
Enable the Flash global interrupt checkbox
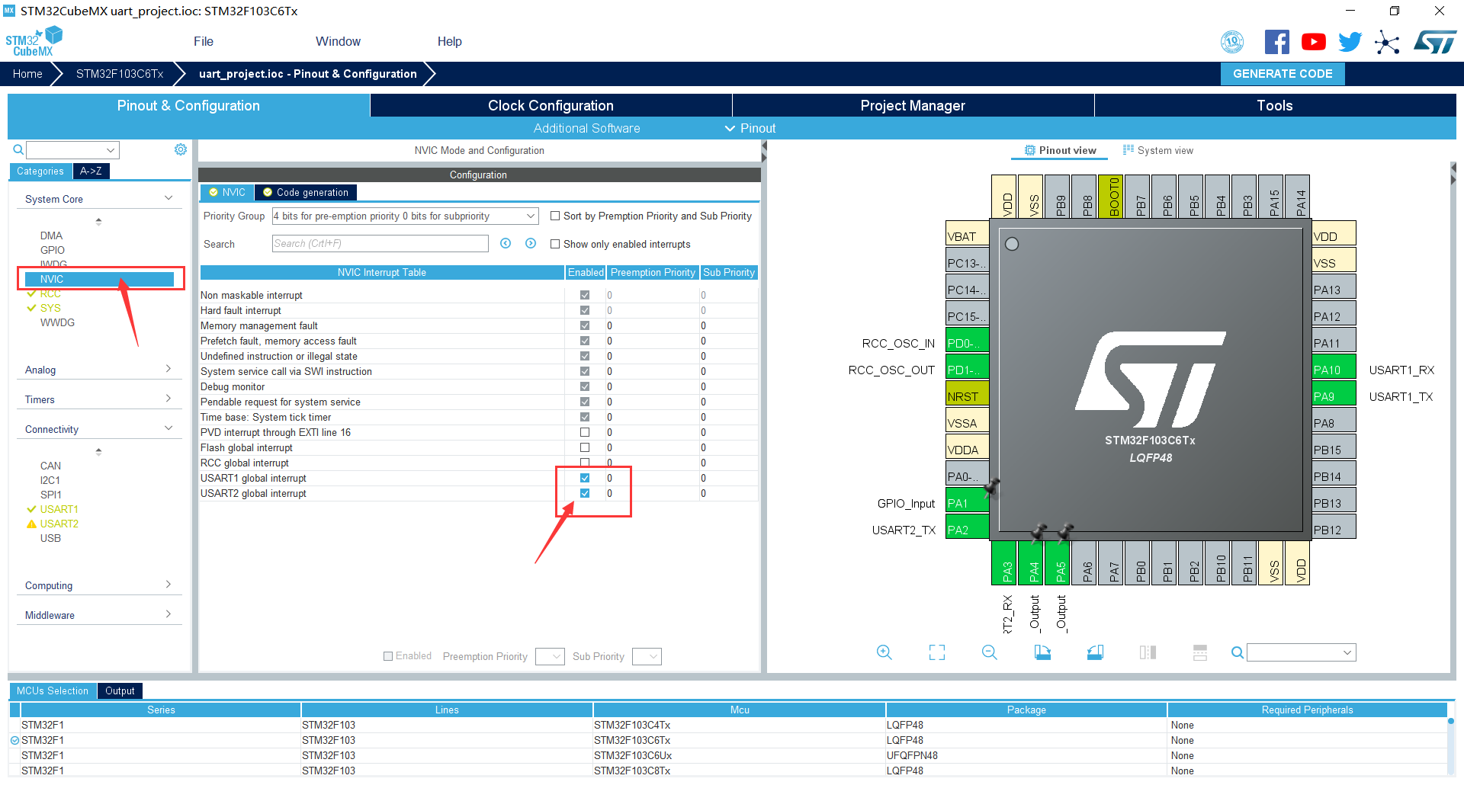[585, 447]
